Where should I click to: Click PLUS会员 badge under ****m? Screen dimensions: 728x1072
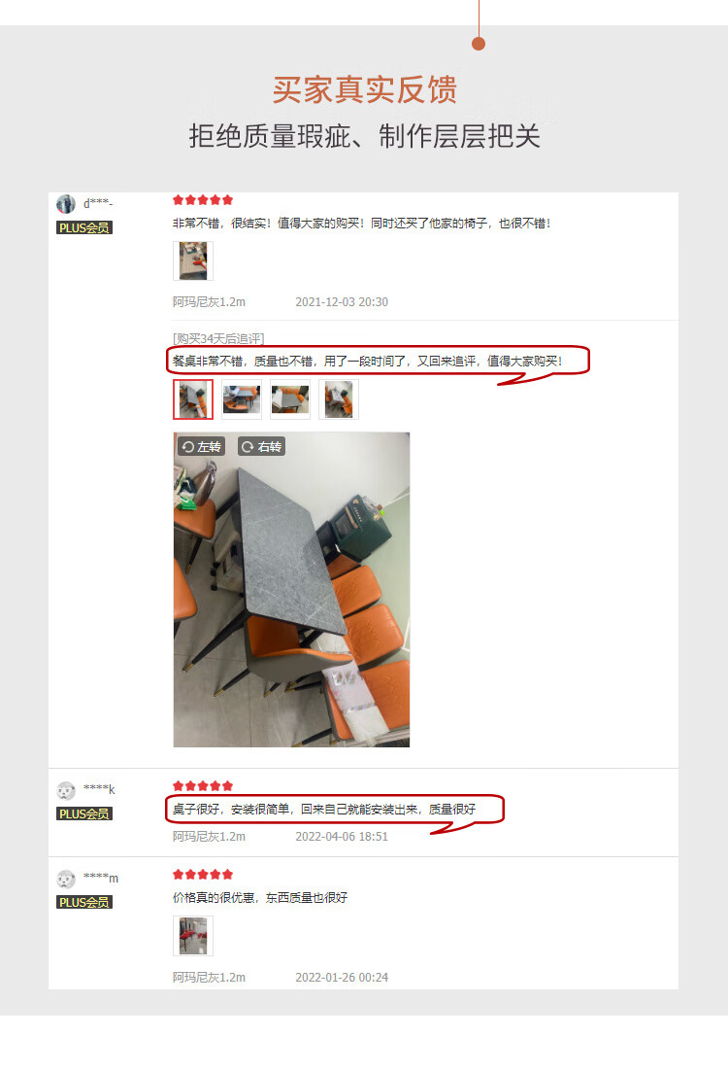[x=84, y=903]
